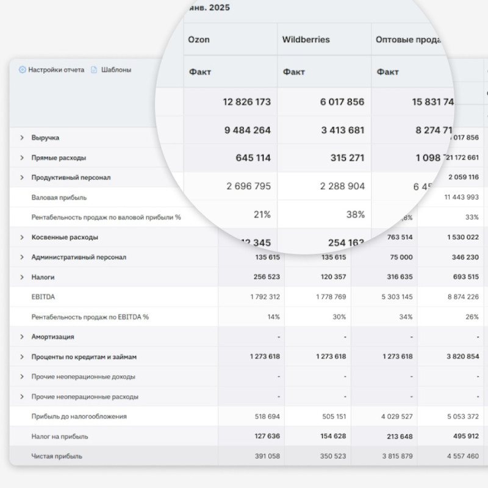Click the Амортизация row label
Image resolution: width=488 pixels, height=488 pixels.
point(52,337)
